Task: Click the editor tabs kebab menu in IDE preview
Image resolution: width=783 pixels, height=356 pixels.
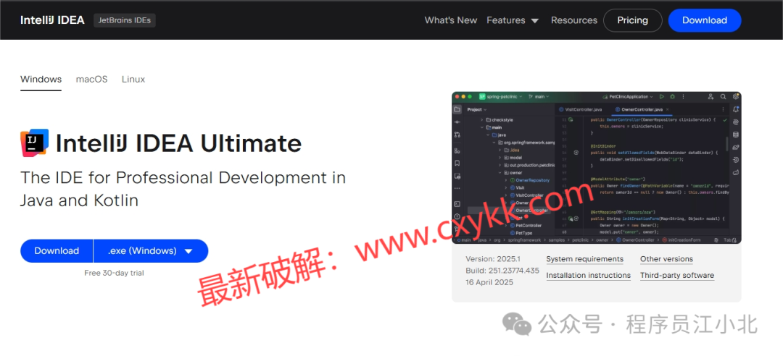Action: coord(723,110)
